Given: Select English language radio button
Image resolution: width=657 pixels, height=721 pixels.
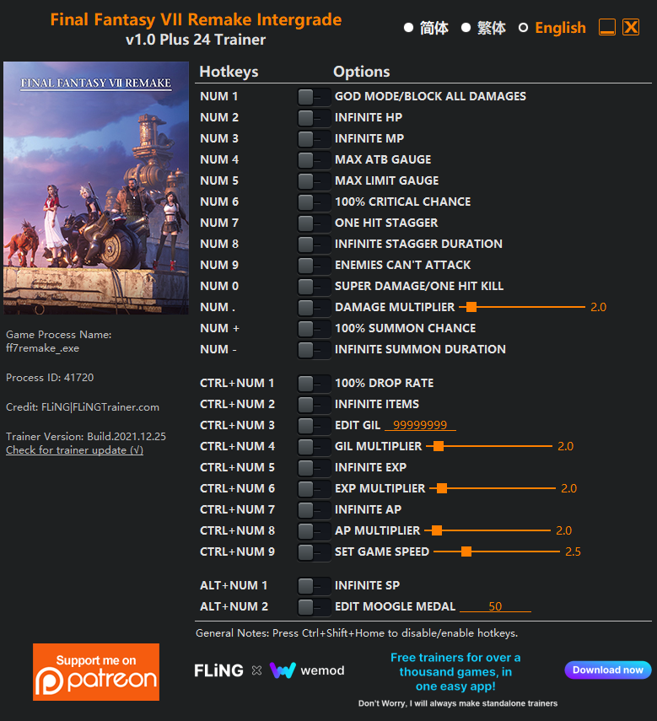Looking at the screenshot, I should (x=523, y=28).
